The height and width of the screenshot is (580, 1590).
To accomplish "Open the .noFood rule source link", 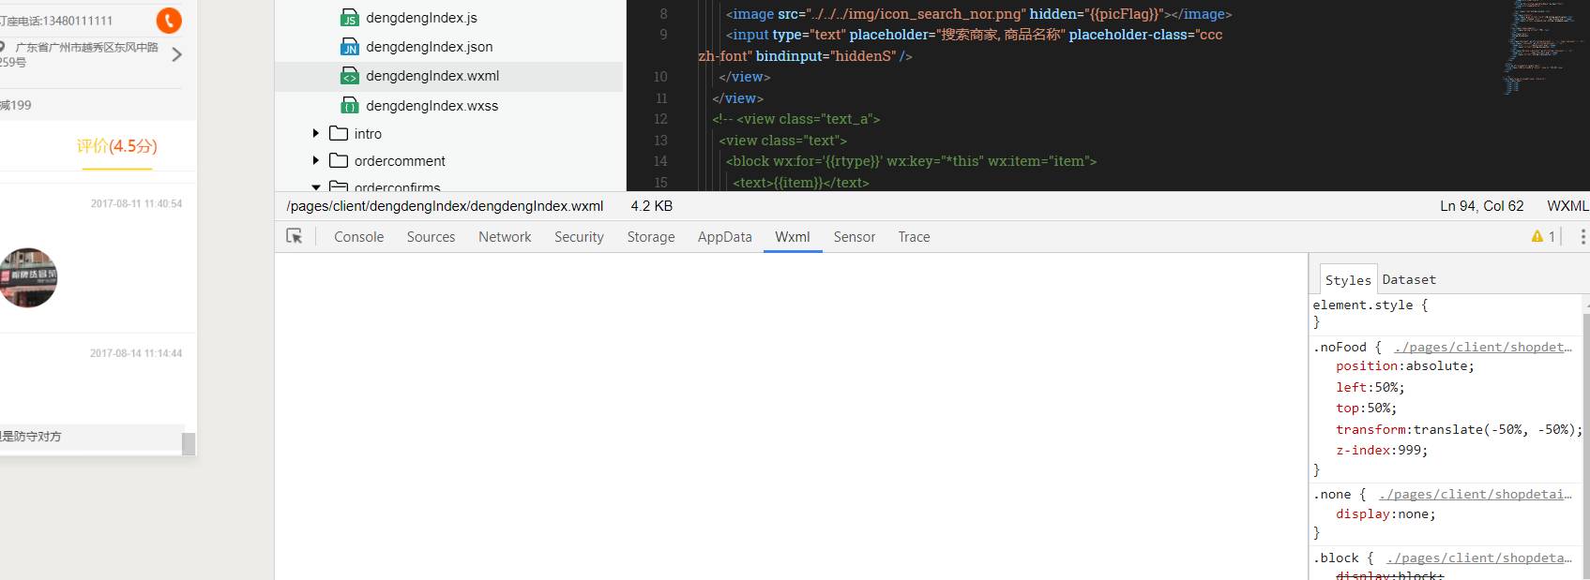I will click(1482, 347).
